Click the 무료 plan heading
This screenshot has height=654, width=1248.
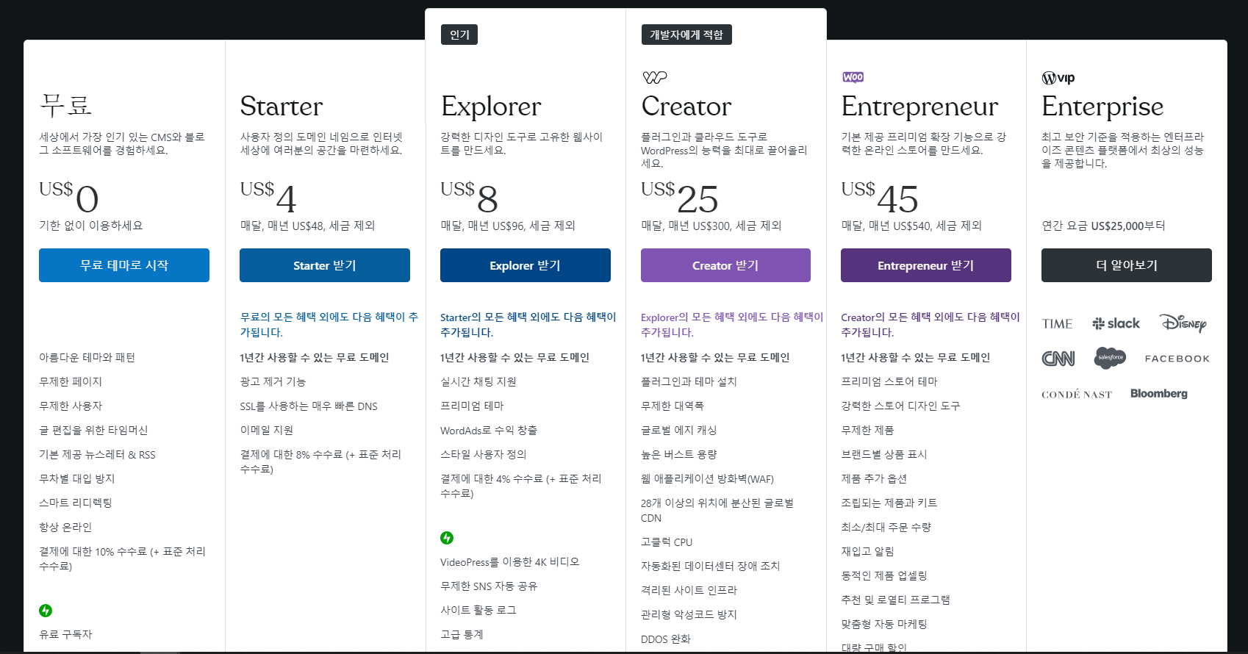click(x=66, y=106)
